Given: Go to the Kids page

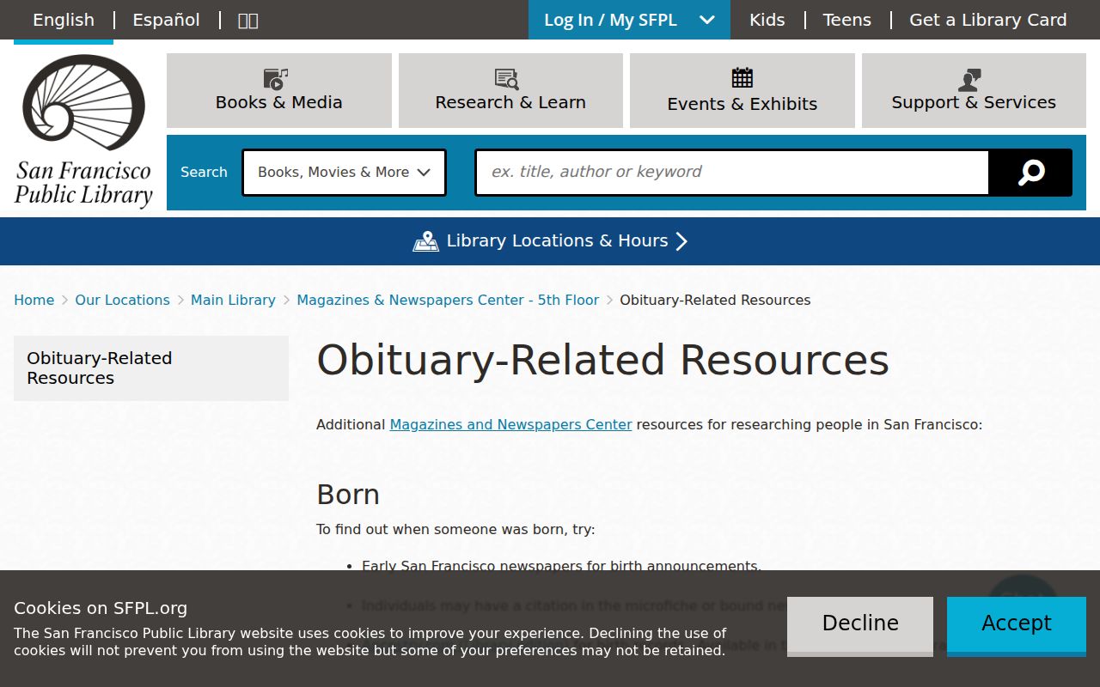Looking at the screenshot, I should (x=767, y=20).
